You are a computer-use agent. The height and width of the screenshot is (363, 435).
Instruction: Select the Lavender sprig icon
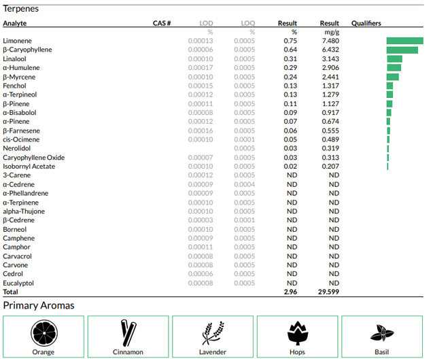click(213, 333)
